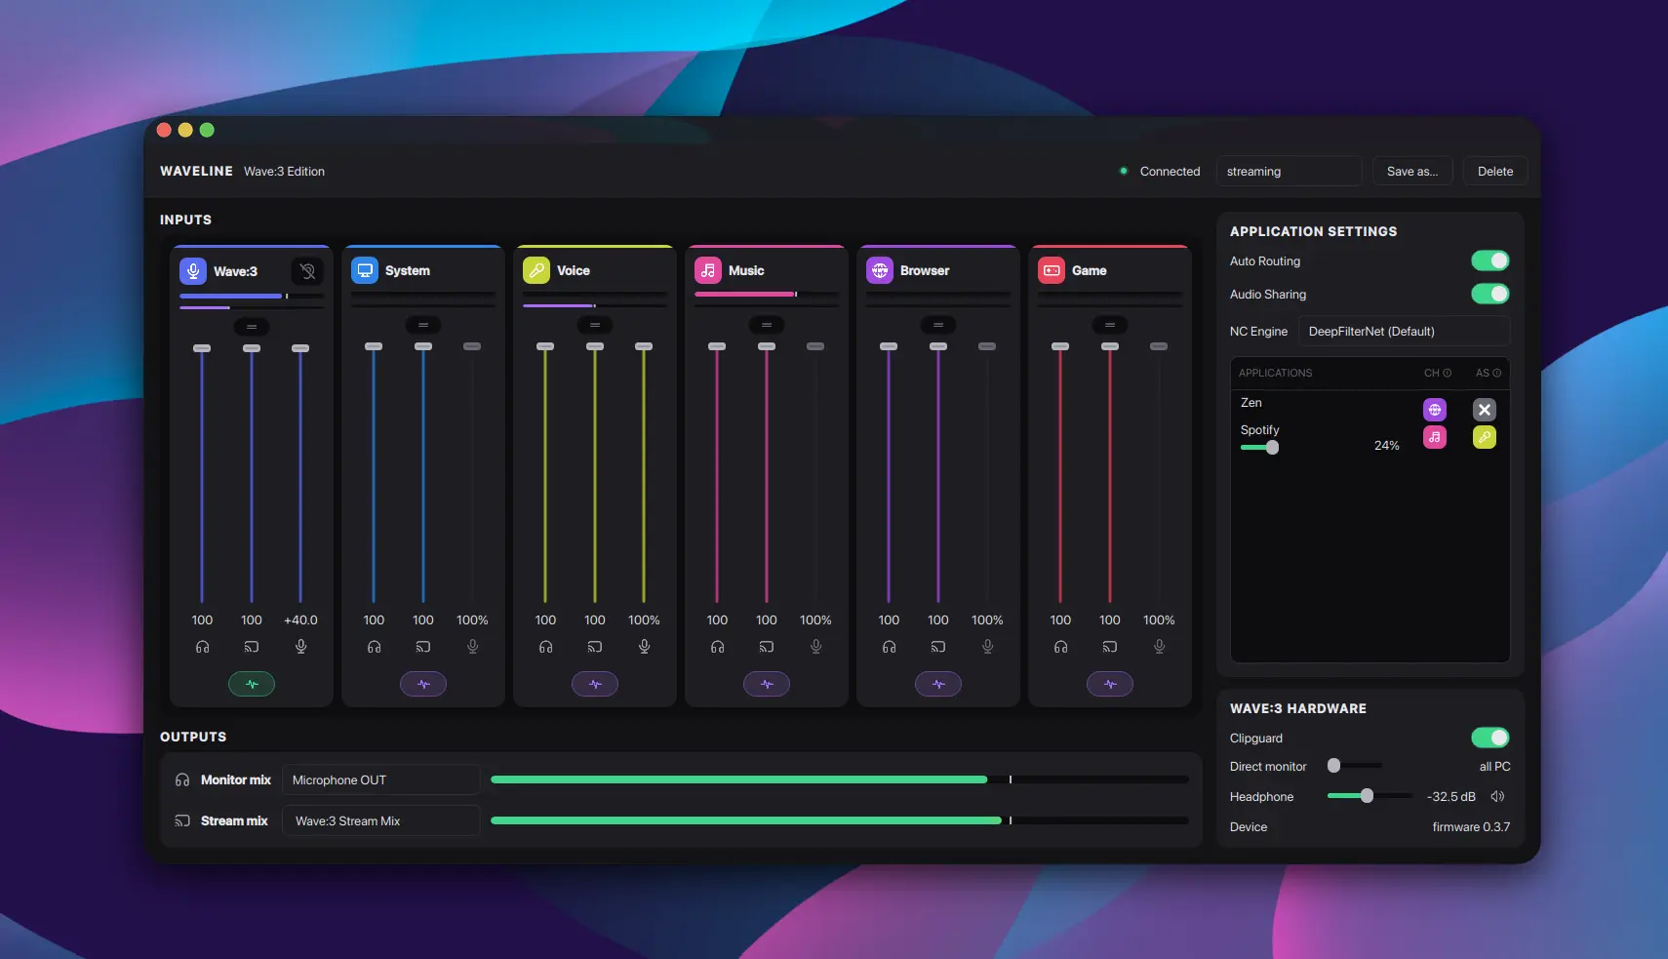This screenshot has width=1668, height=959.
Task: Click the Save as... button
Action: pyautogui.click(x=1412, y=171)
